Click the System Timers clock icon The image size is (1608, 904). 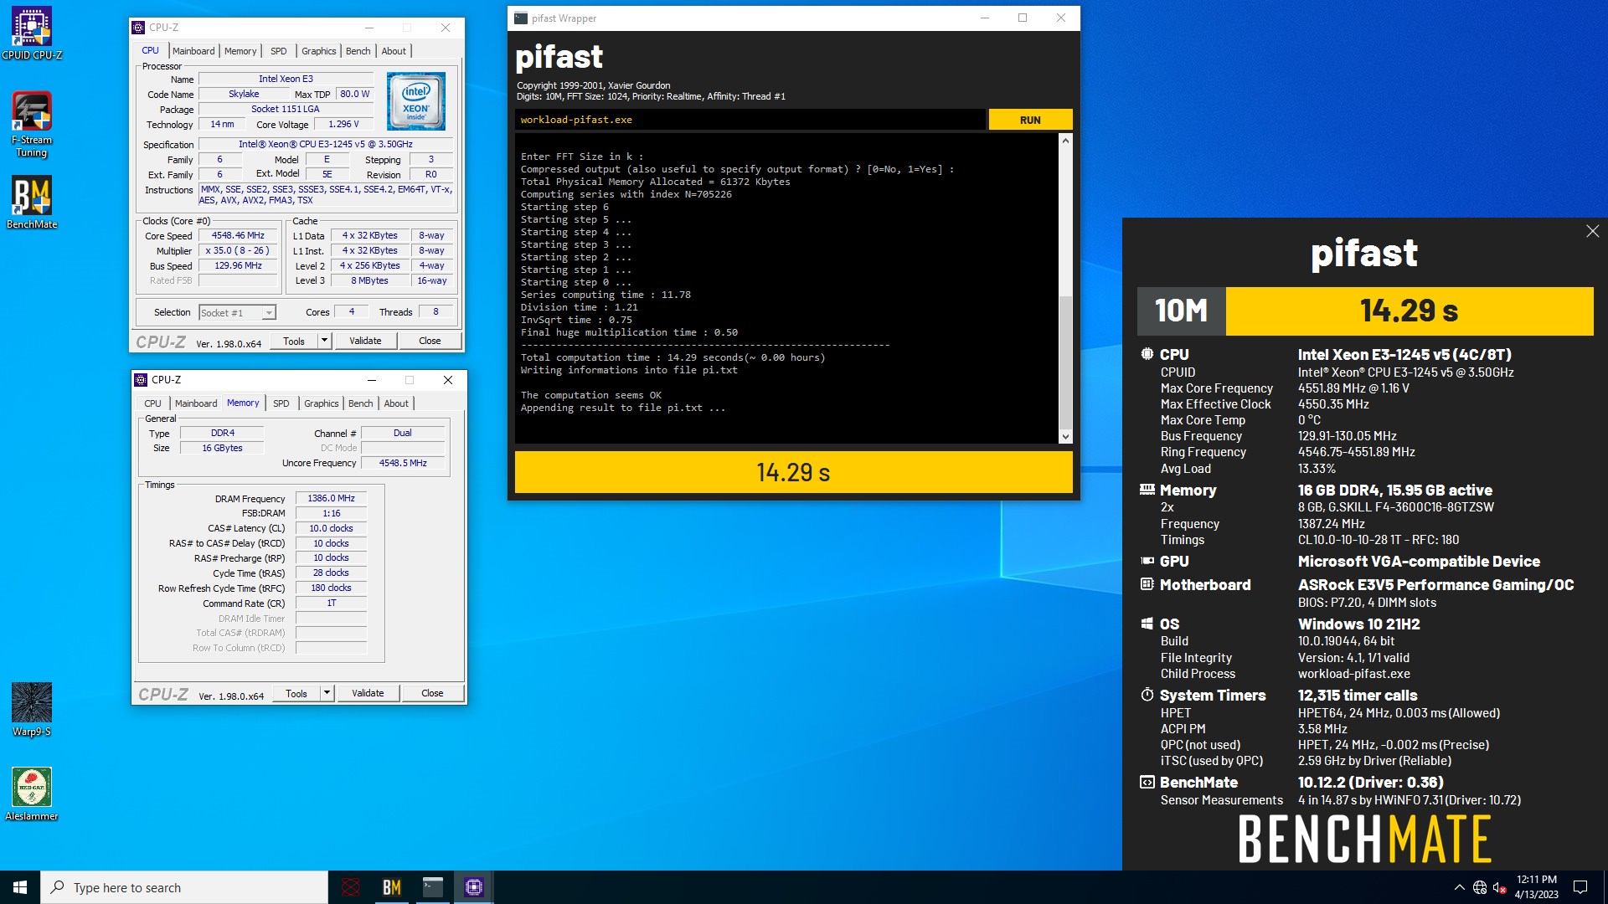click(1147, 695)
